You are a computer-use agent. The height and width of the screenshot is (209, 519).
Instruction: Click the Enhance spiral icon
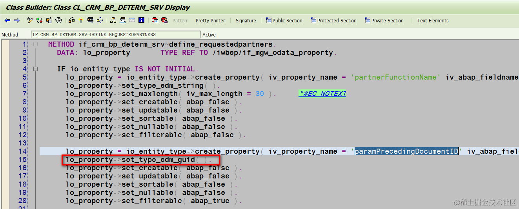58,20
